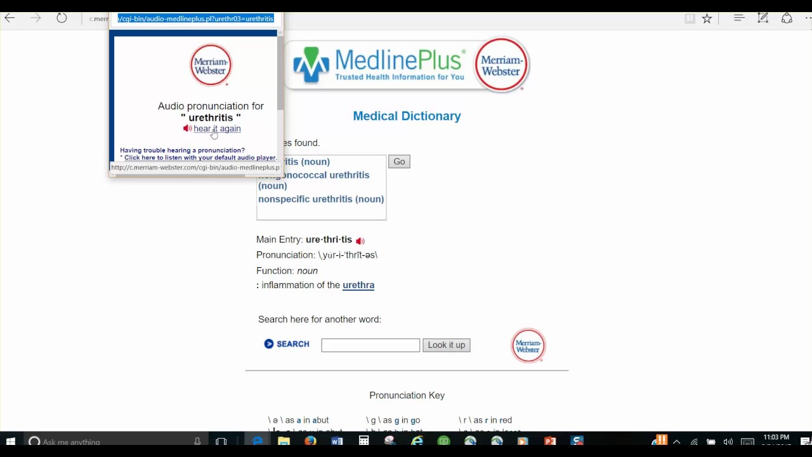812x457 pixels.
Task: Play pronunciation via red speaker next to ure·thri·tis
Action: pos(360,241)
